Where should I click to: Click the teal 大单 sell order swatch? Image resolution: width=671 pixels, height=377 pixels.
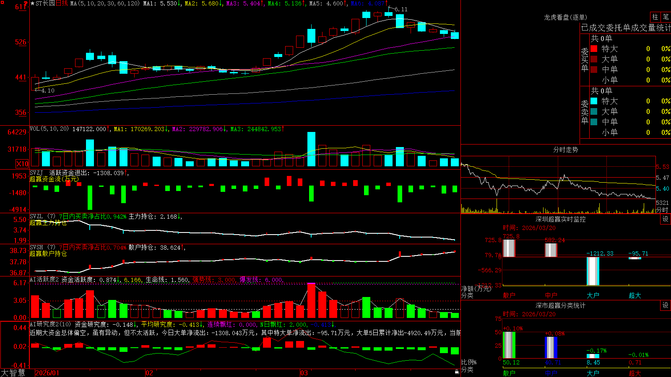click(x=594, y=111)
